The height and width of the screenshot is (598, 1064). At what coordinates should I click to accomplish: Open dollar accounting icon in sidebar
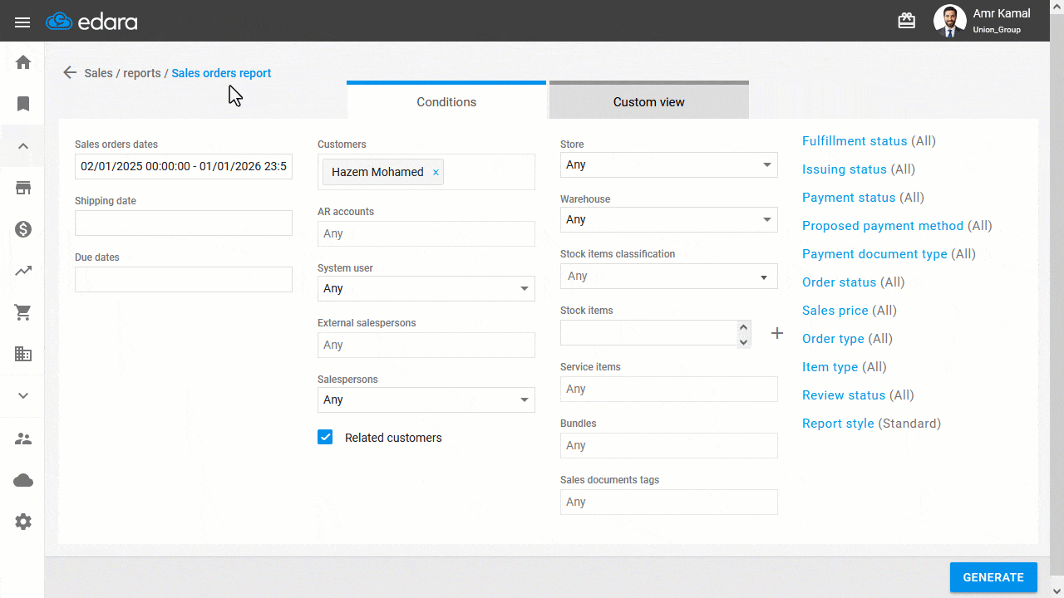(23, 229)
